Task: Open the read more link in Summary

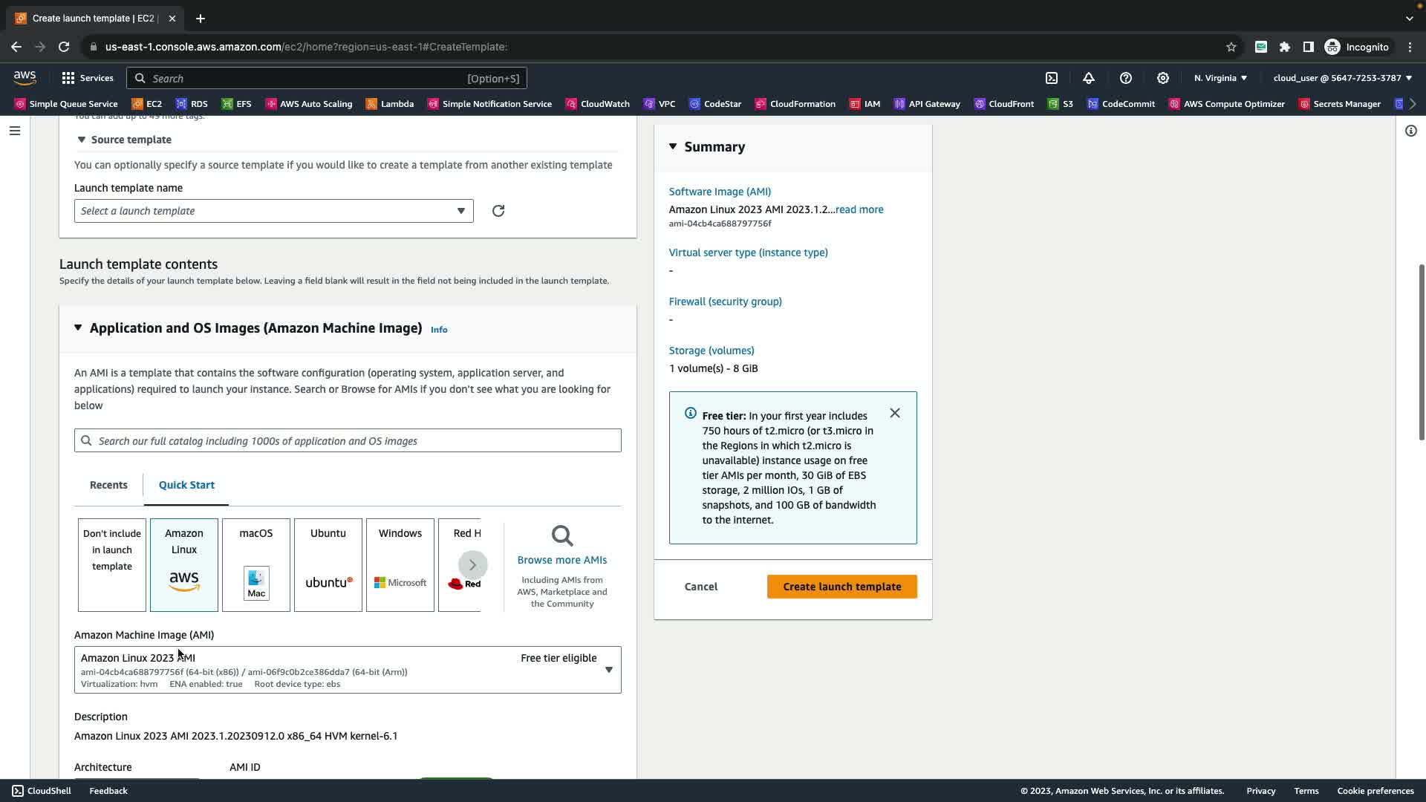Action: click(x=859, y=209)
